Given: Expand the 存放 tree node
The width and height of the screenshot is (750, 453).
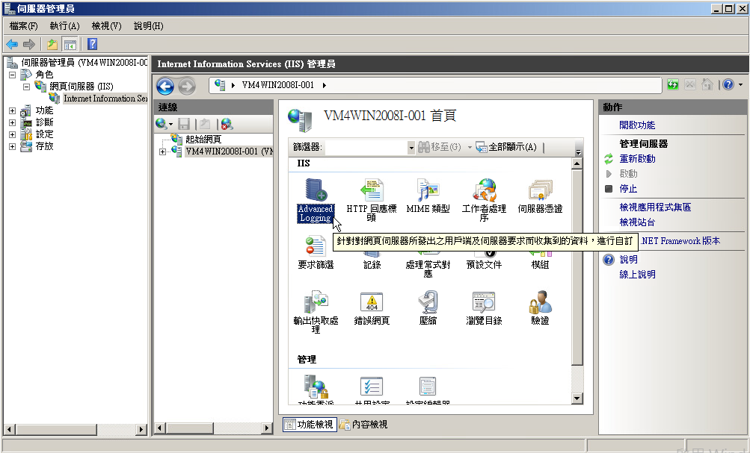Looking at the screenshot, I should pyautogui.click(x=13, y=146).
